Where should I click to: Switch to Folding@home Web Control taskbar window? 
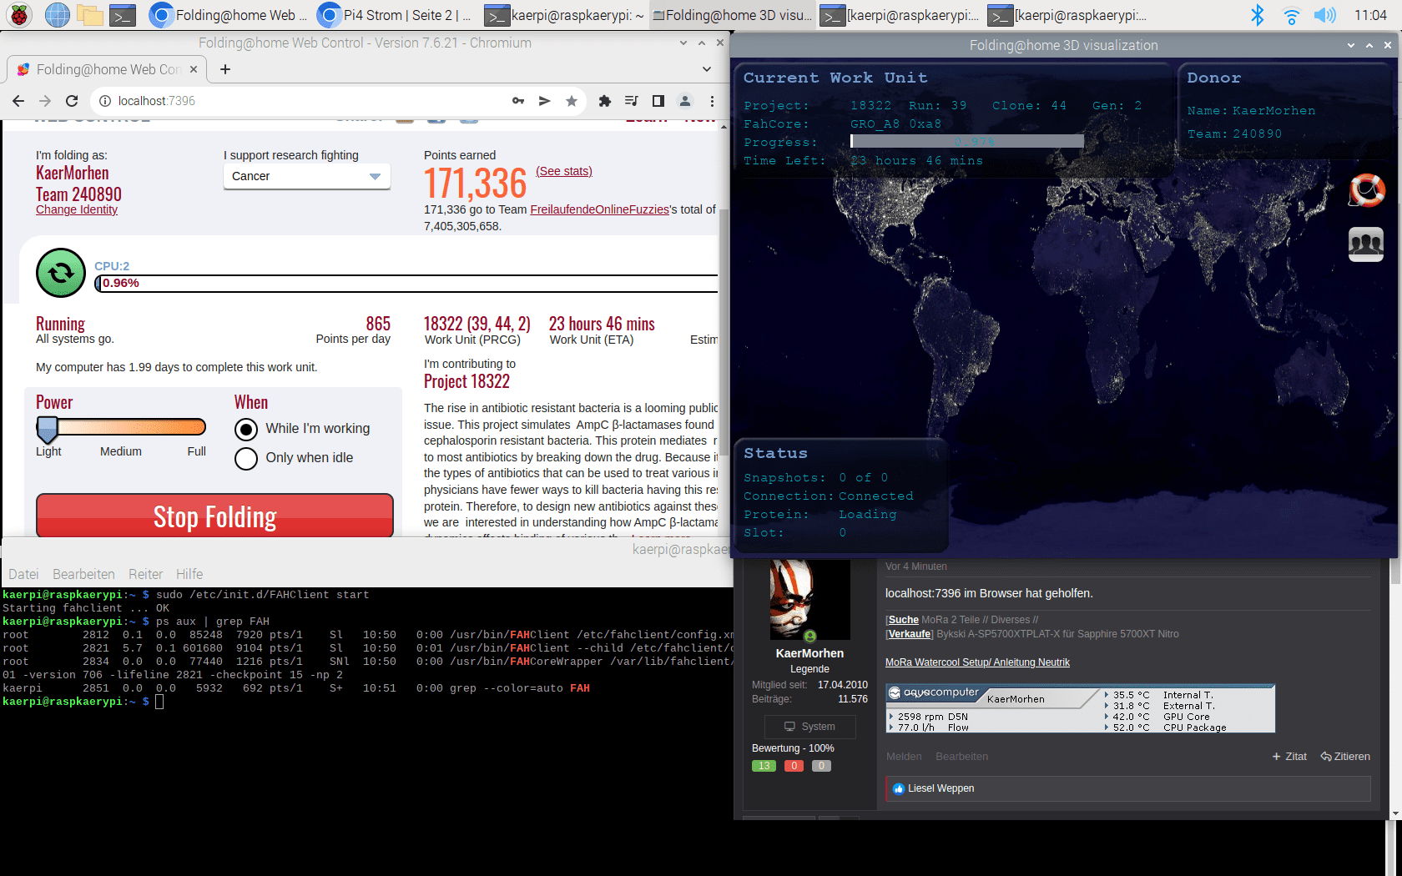[x=229, y=15]
